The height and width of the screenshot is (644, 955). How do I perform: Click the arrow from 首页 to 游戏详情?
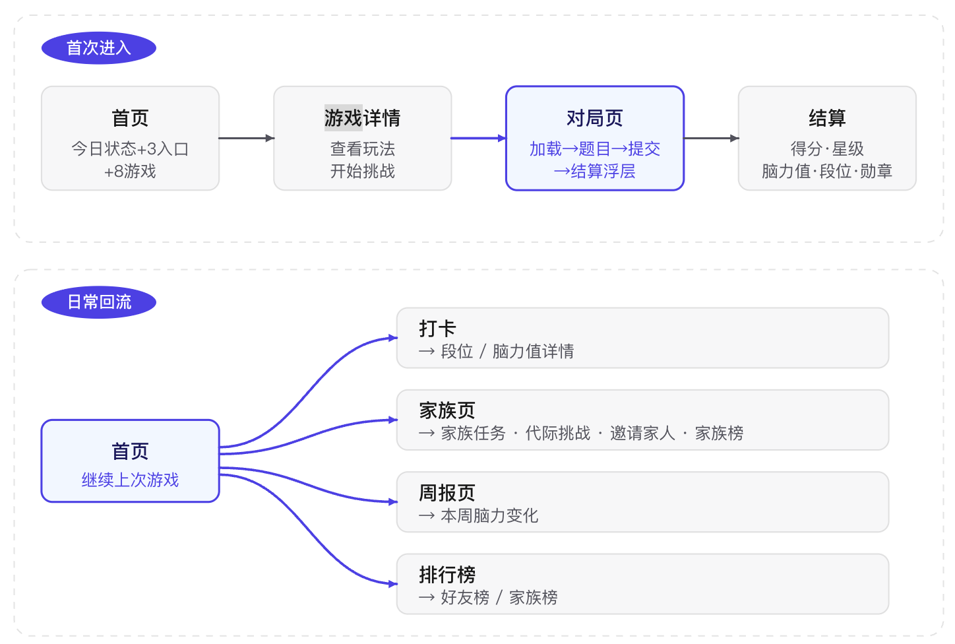pyautogui.click(x=247, y=139)
